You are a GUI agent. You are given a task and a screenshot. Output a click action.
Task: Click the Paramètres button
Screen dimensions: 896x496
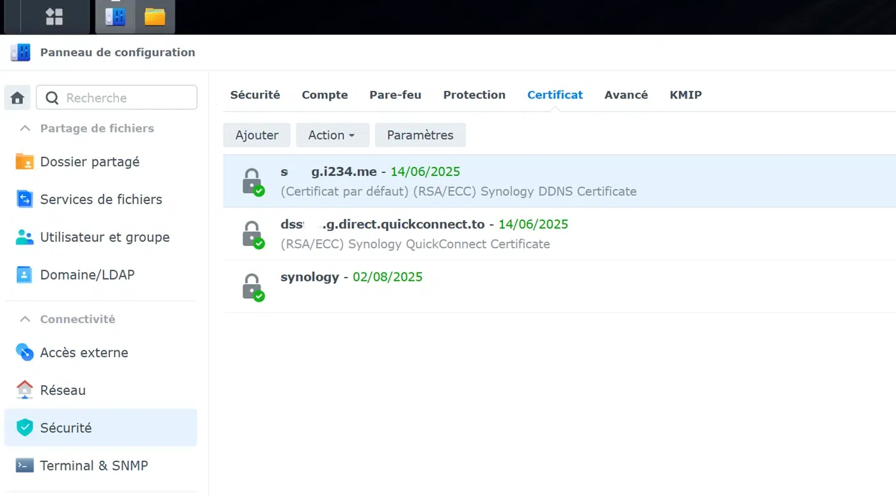[420, 135]
